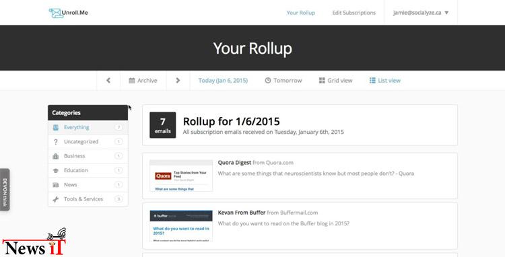Image resolution: width=505 pixels, height=257 pixels.
Task: Click the Uncategorized question mark icon
Action: coord(56,142)
